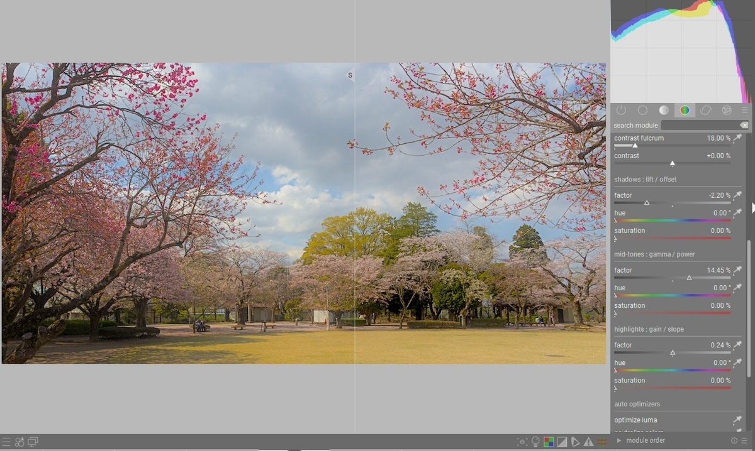Toggle clipping indication black-white square
Image resolution: width=755 pixels, height=451 pixels.
click(x=562, y=442)
